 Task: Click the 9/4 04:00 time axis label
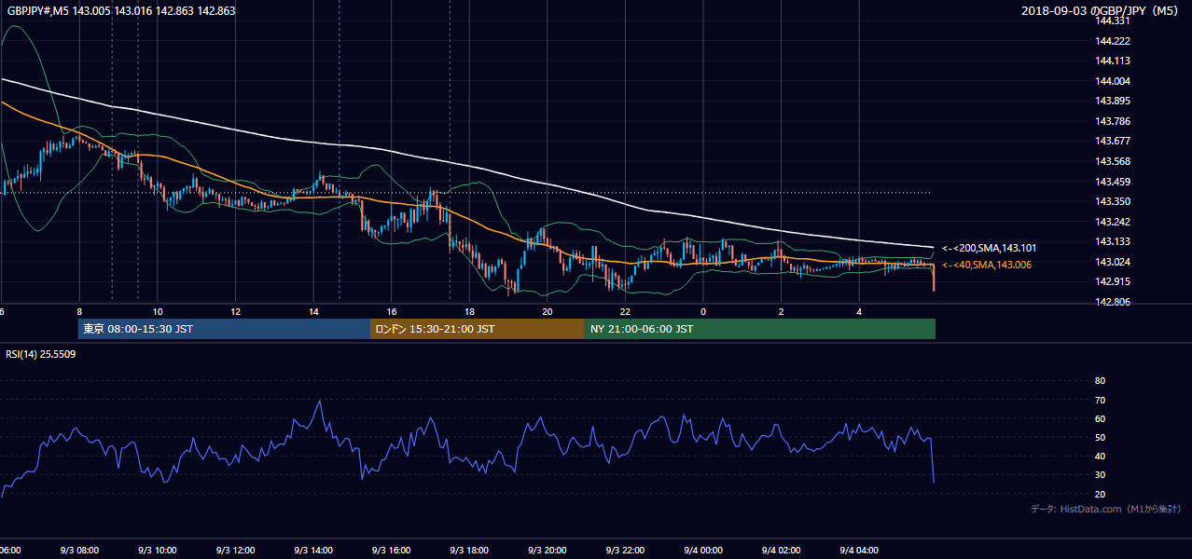[859, 551]
